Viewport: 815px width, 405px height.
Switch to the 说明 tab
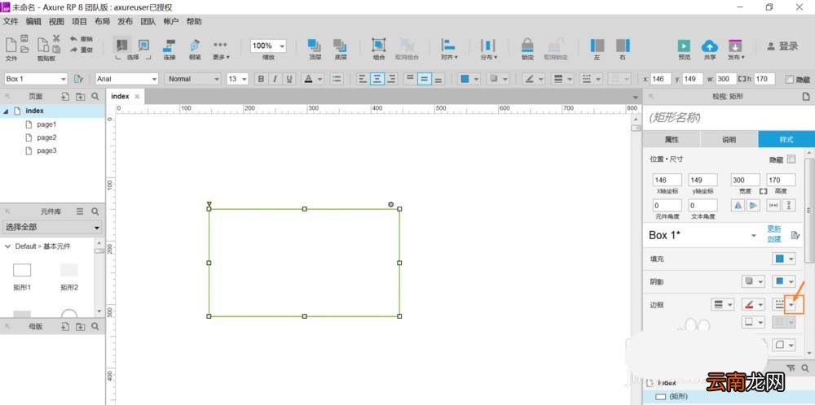click(x=729, y=140)
